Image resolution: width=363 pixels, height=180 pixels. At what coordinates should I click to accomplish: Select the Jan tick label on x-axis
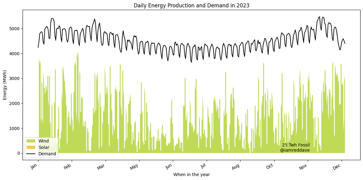coord(35,167)
